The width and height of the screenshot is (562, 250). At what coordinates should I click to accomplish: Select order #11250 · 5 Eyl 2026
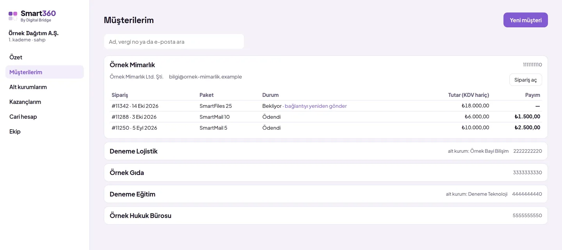pos(134,128)
